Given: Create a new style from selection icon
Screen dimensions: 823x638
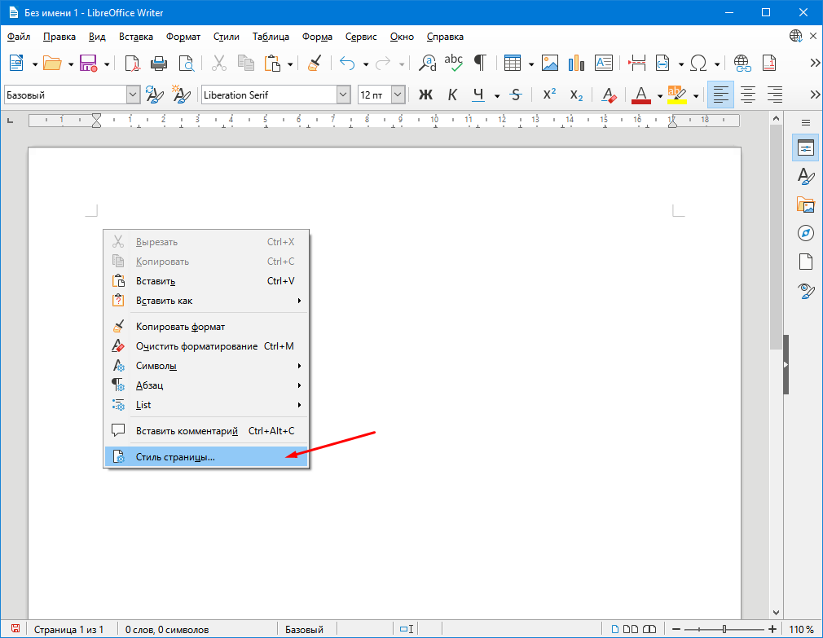Looking at the screenshot, I should coord(182,95).
